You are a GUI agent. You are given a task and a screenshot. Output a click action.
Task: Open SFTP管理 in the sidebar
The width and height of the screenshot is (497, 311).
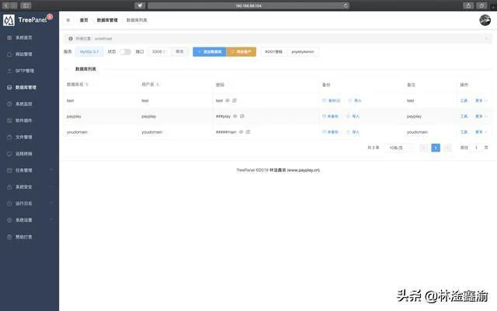tap(25, 71)
